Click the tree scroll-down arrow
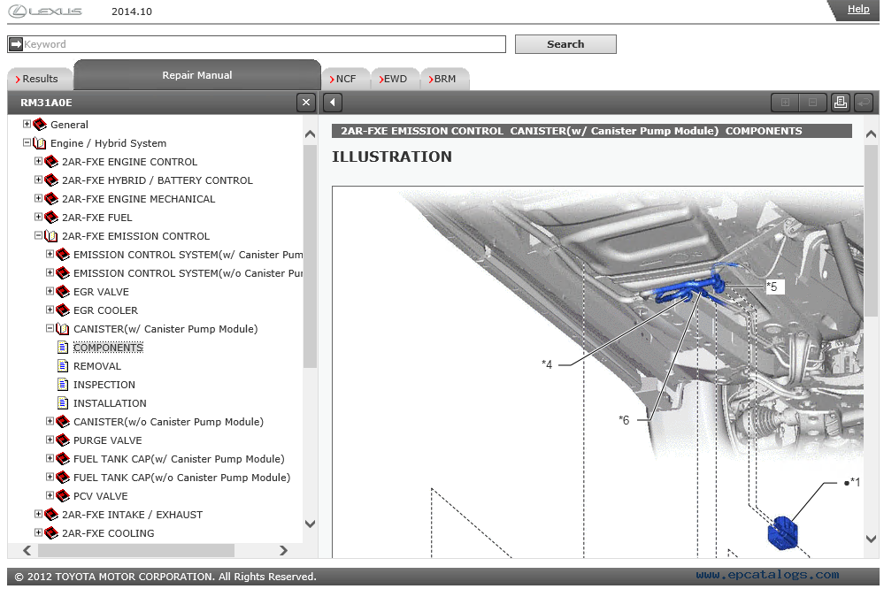Viewport: 884px width, 589px height. (310, 524)
